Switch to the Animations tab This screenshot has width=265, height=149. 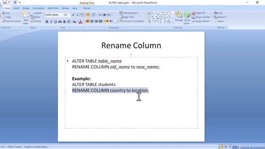coord(39,8)
